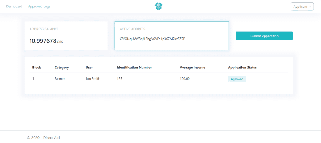The width and height of the screenshot is (321, 143).
Task: Select identification number 123 cell
Action: click(x=119, y=79)
